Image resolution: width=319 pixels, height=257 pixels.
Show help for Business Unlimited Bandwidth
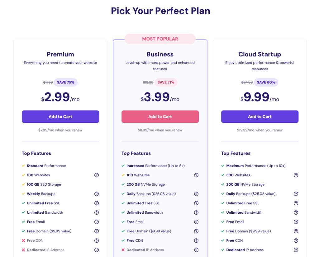pos(196,212)
